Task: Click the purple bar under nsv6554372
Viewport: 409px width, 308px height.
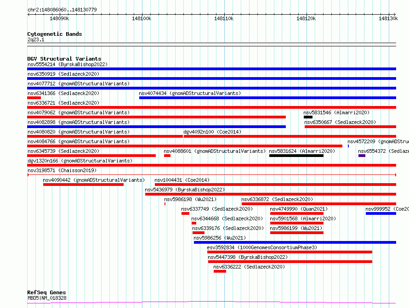Action: [362, 156]
